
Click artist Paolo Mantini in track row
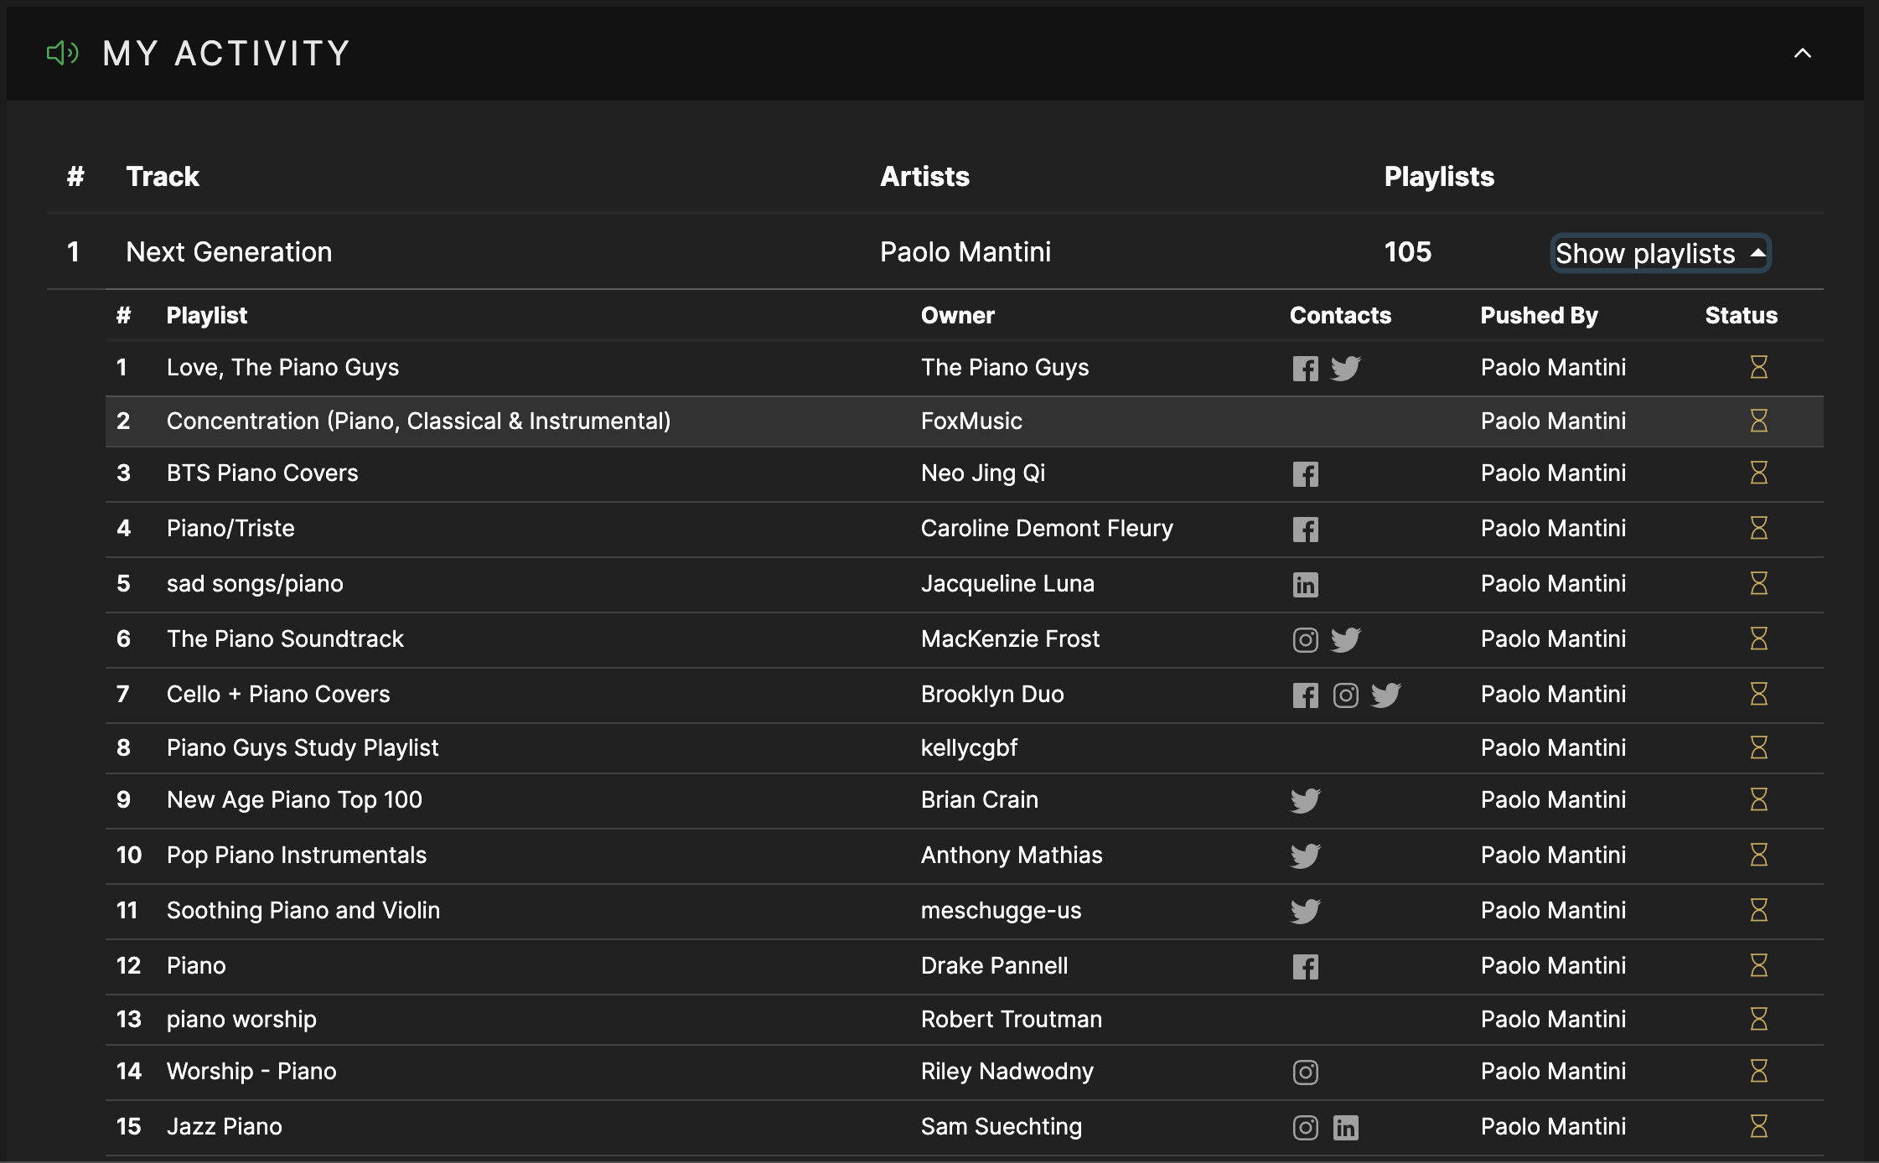pyautogui.click(x=965, y=252)
